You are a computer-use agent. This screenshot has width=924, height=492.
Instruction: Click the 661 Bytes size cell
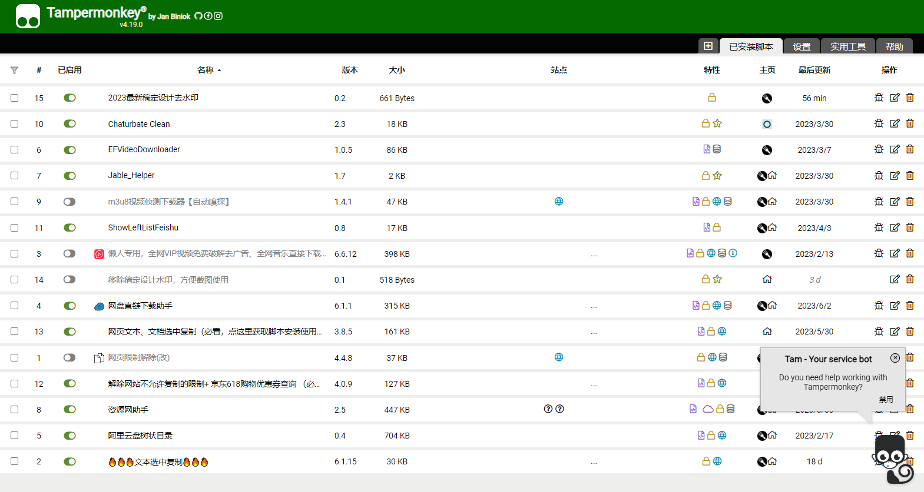397,98
